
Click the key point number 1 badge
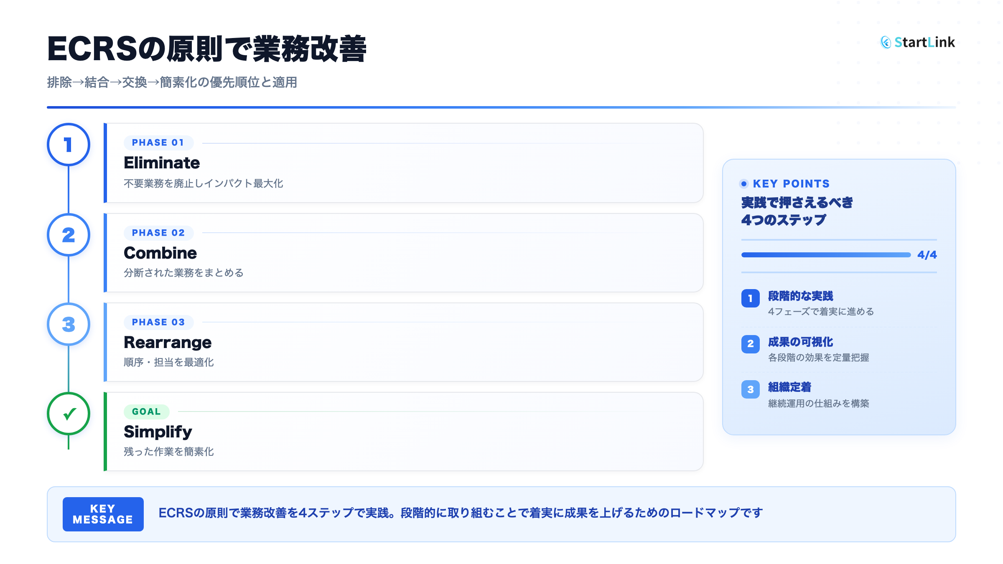[x=750, y=298]
